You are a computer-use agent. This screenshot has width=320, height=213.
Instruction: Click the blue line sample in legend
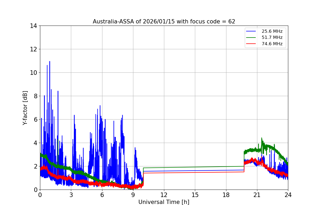[251, 31]
